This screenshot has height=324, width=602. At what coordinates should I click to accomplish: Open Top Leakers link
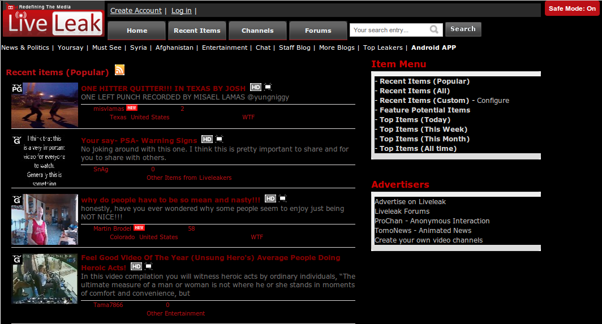[383, 47]
